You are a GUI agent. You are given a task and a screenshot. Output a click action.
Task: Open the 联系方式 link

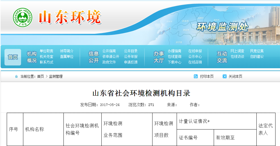(46, 62)
